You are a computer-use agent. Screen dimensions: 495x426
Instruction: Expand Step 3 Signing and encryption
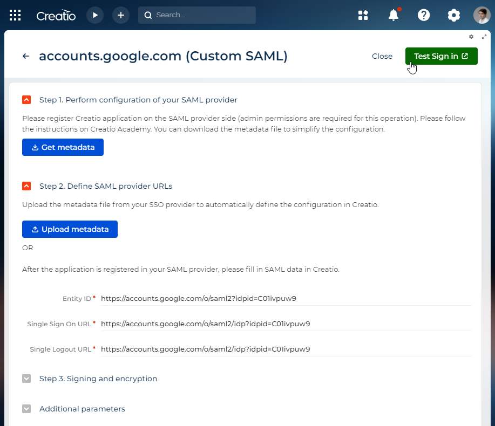tap(26, 379)
